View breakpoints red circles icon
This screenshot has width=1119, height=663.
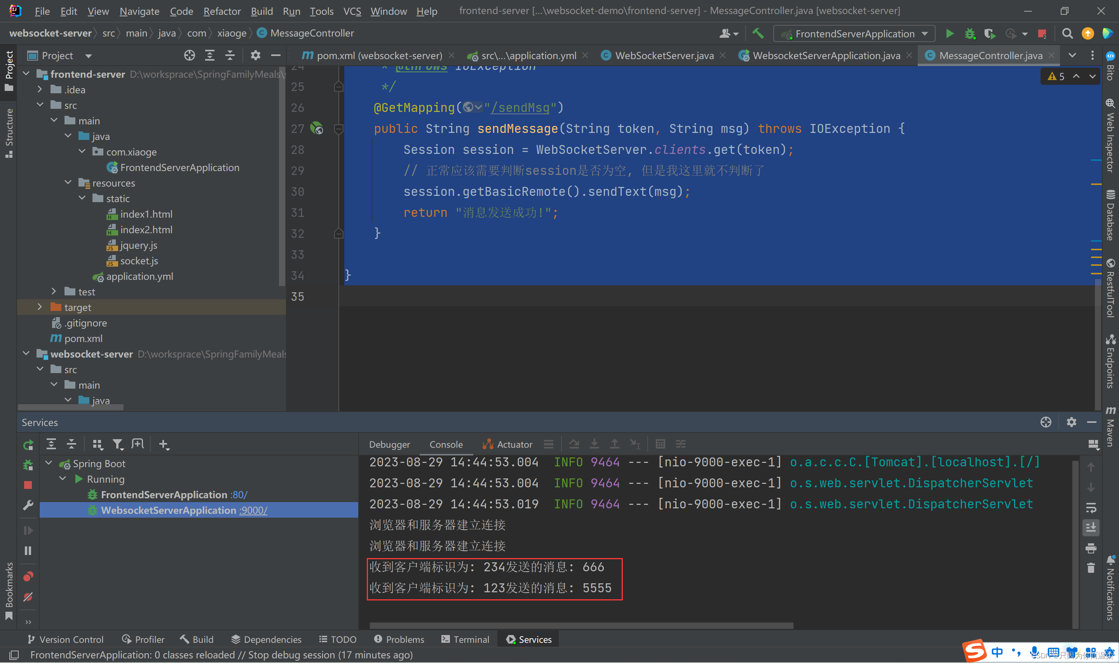point(28,577)
